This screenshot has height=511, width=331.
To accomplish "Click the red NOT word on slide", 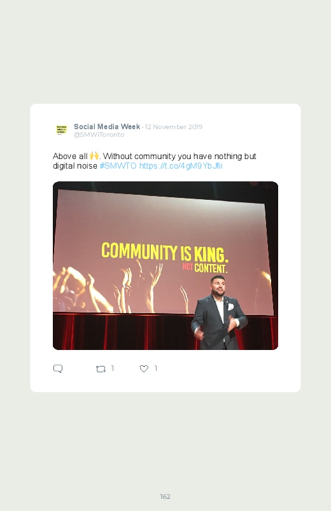I will coord(188,267).
